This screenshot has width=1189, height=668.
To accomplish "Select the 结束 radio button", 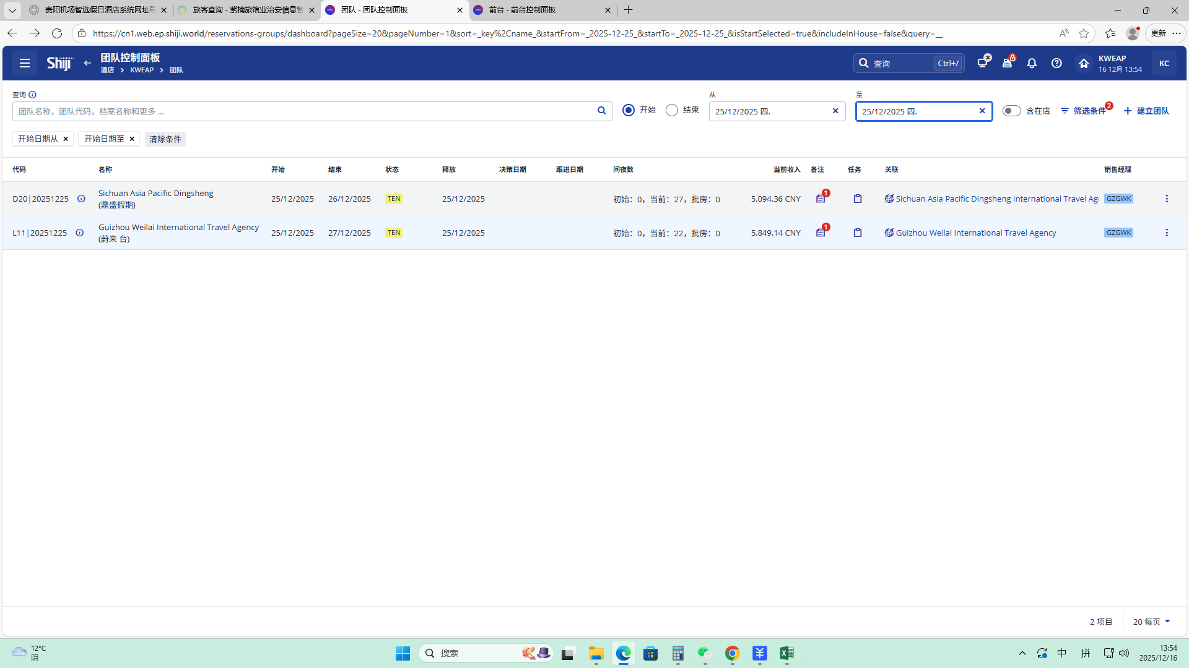I will coord(672,110).
